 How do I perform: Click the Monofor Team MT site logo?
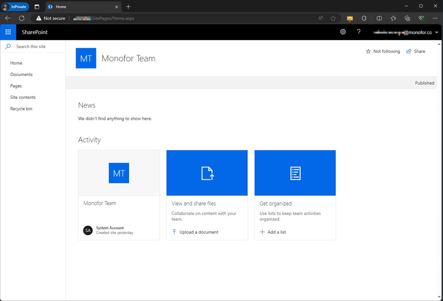click(x=86, y=58)
